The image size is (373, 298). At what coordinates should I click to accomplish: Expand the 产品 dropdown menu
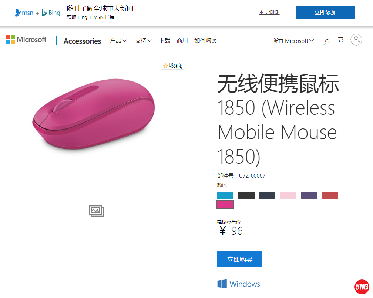tap(118, 41)
